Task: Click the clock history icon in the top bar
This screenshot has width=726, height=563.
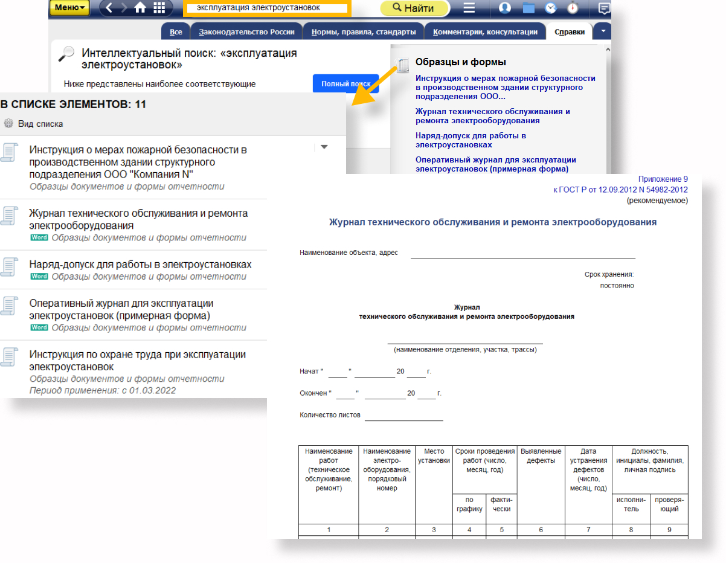Action: (x=551, y=8)
